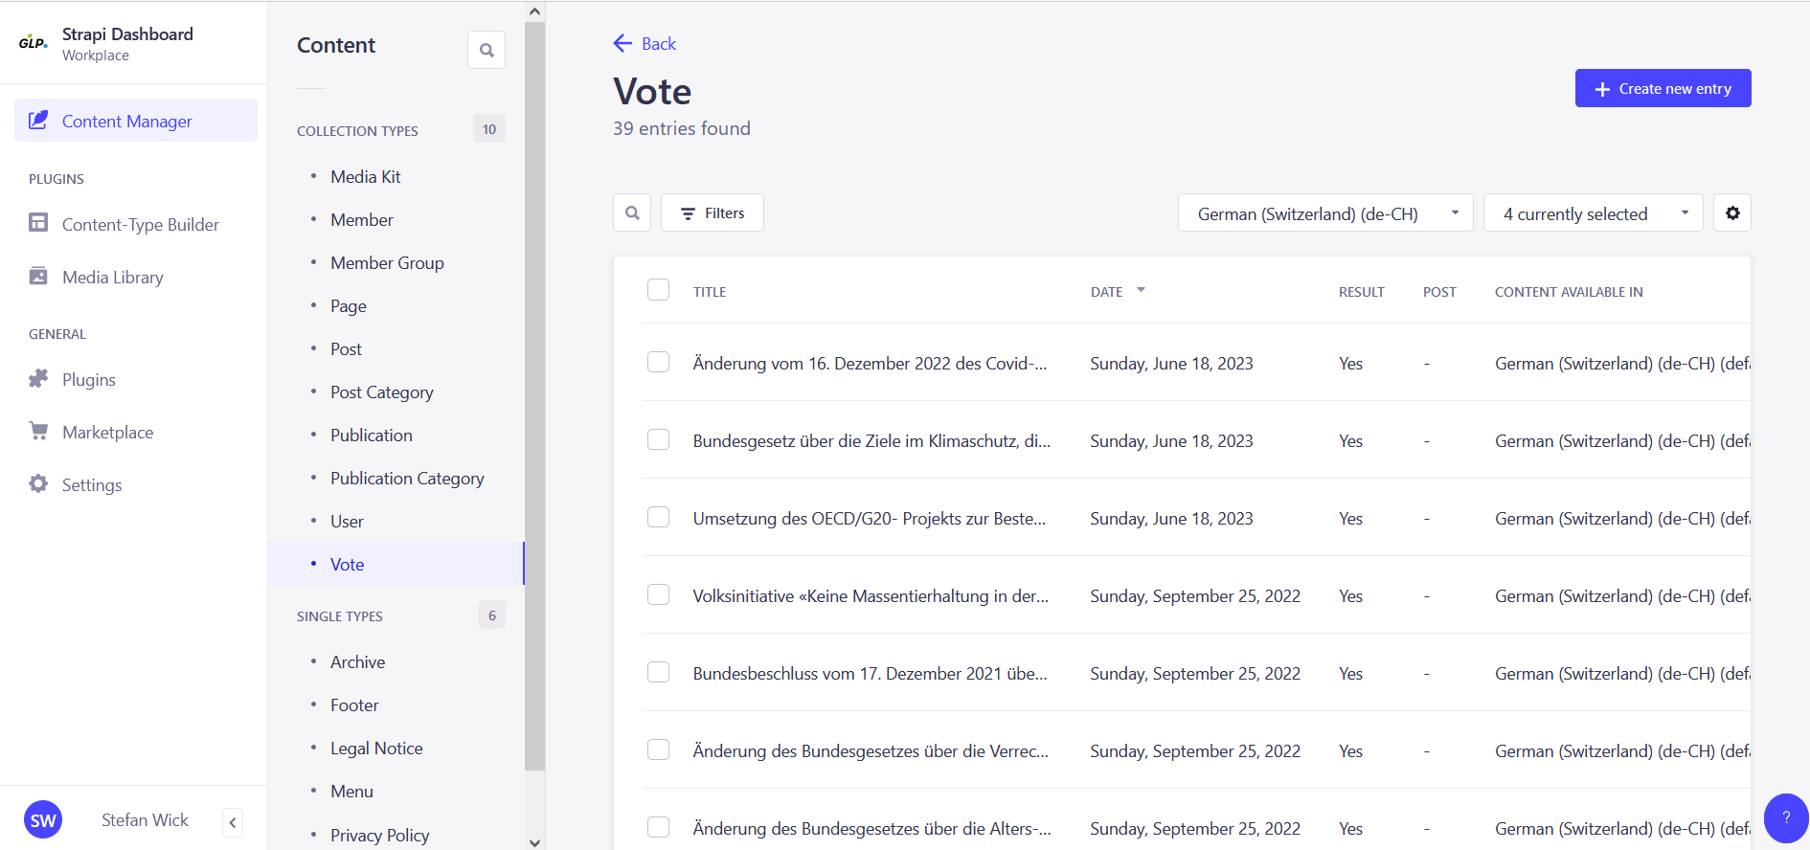This screenshot has height=850, width=1810.
Task: Toggle the select-all entries checkbox
Action: (658, 289)
